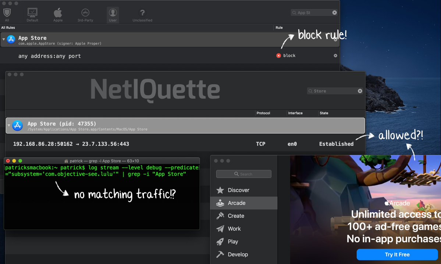441x264 pixels.
Task: Open Discover in App Store sidebar
Action: pyautogui.click(x=243, y=190)
